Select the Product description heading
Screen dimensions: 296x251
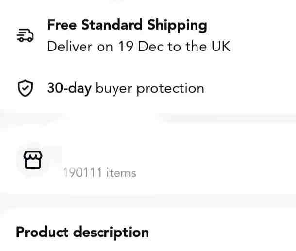(82, 233)
